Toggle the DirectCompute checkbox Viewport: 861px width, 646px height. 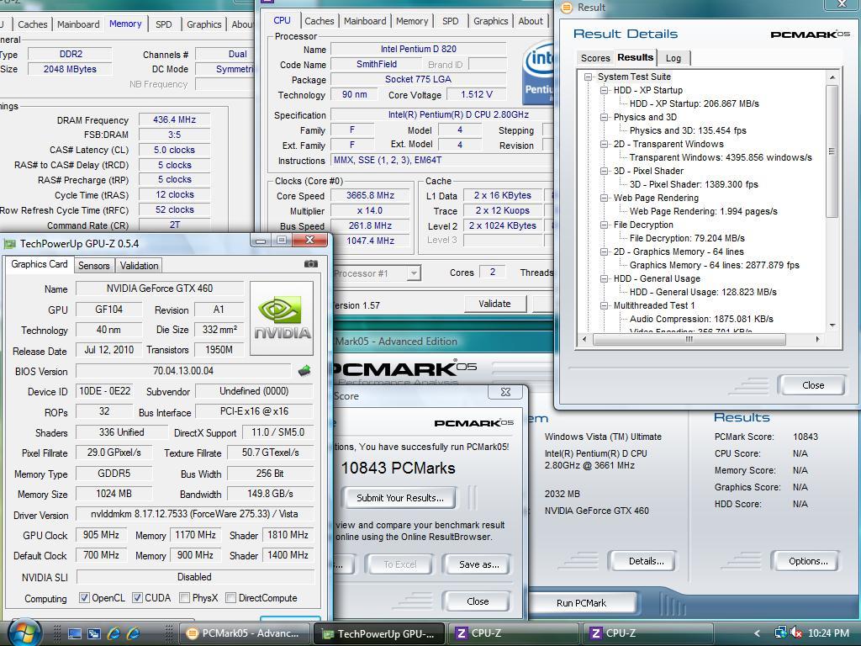(x=230, y=598)
